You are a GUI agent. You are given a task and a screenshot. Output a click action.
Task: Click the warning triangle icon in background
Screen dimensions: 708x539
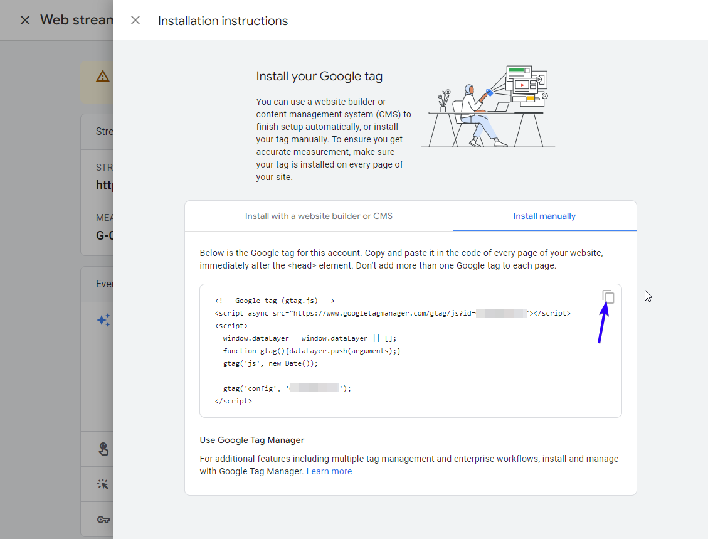point(102,77)
